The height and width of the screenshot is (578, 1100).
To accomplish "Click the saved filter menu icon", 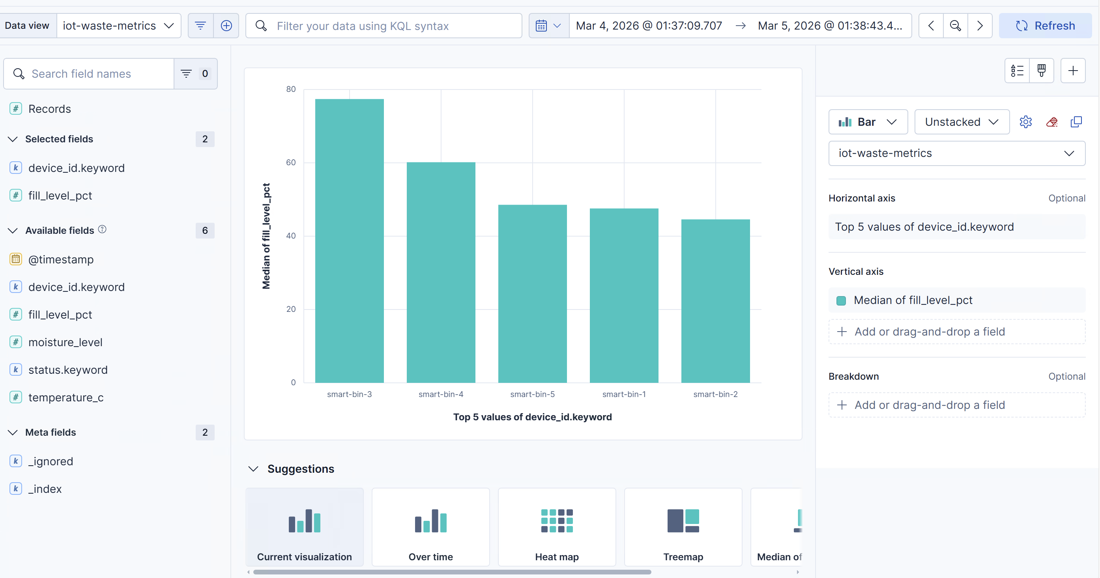I will pyautogui.click(x=200, y=26).
